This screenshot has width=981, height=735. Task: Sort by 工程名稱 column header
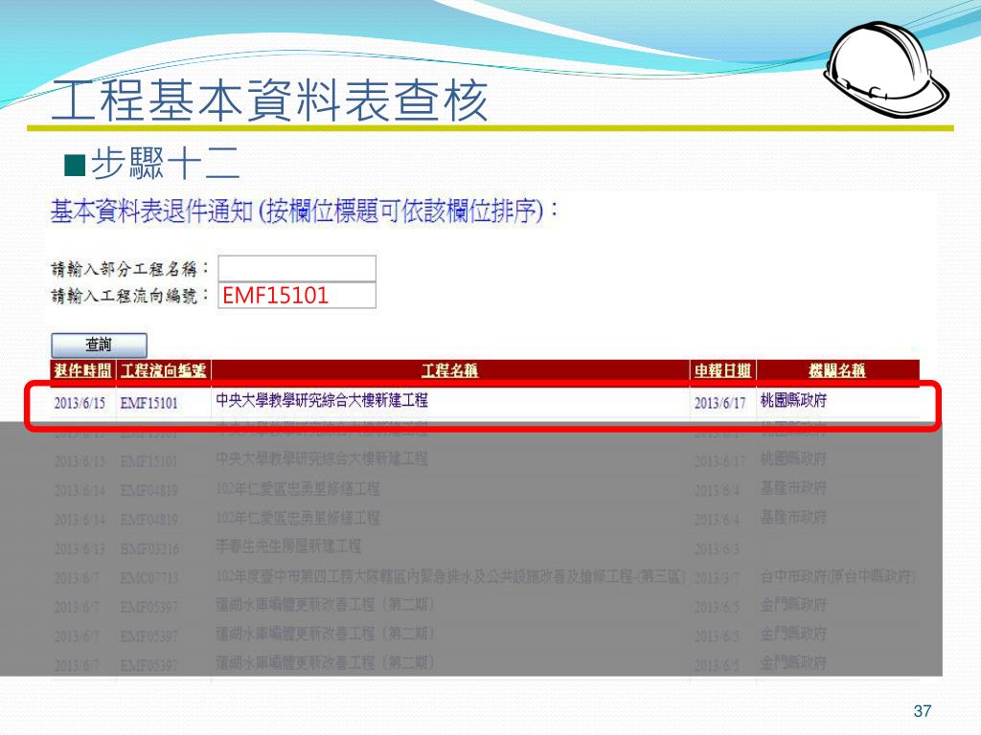tap(450, 370)
